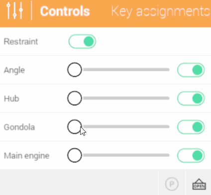Open the Key assignments tab
211x195 pixels.
[x=161, y=11]
